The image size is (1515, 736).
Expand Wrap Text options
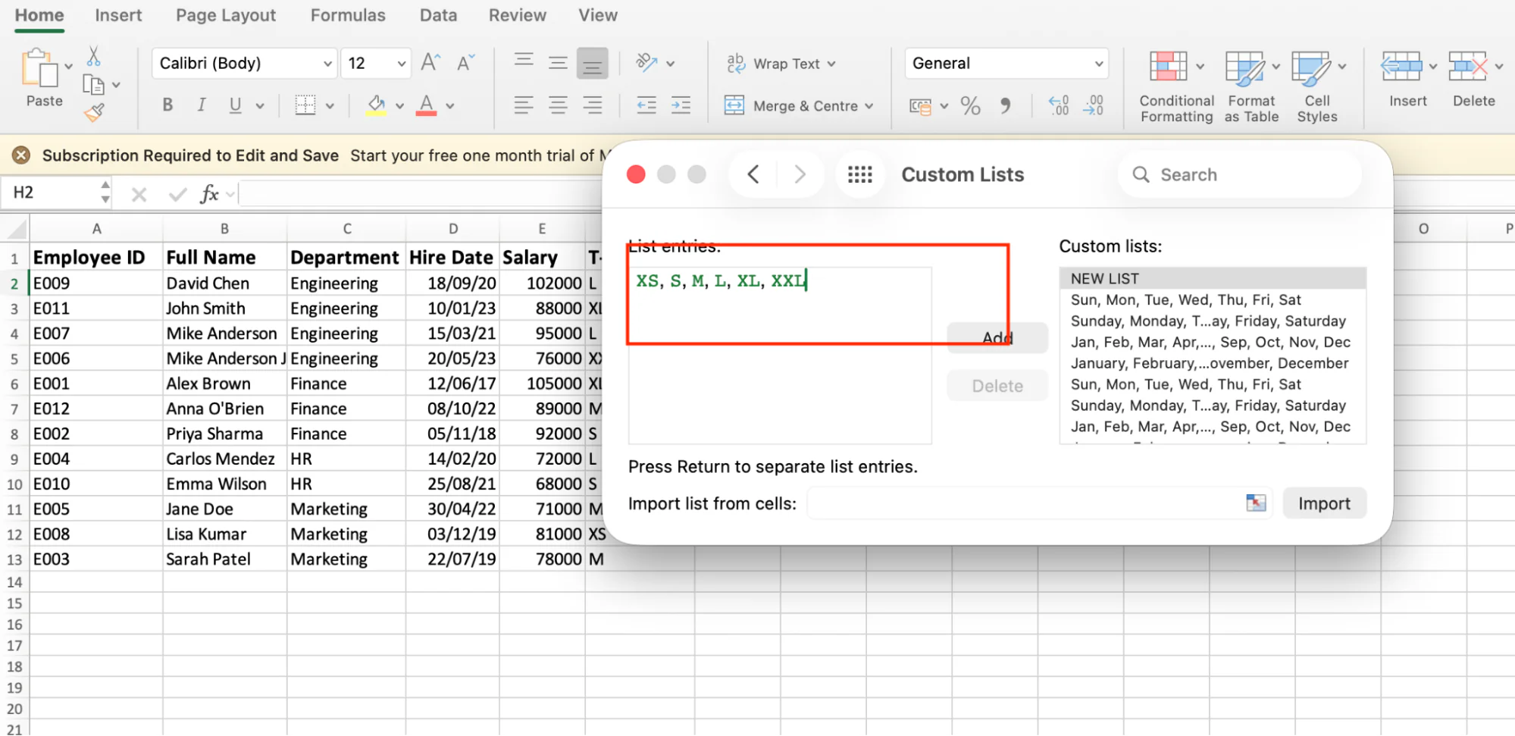pyautogui.click(x=831, y=64)
